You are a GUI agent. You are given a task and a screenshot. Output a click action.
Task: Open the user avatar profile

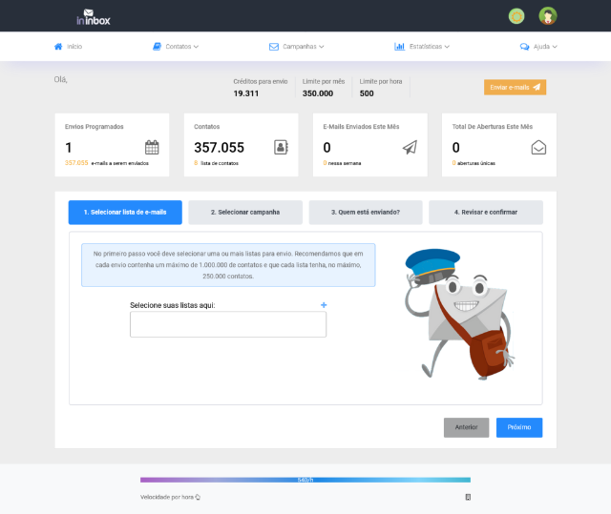pyautogui.click(x=547, y=15)
